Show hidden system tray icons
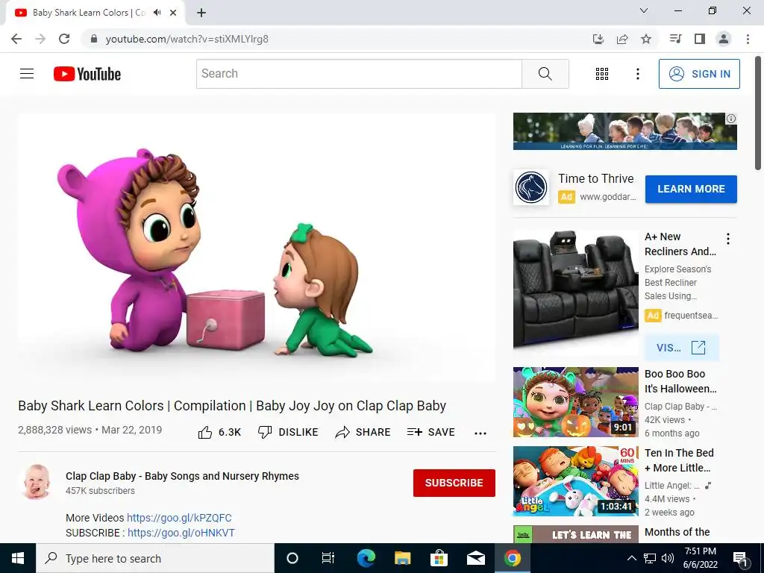 pos(631,558)
